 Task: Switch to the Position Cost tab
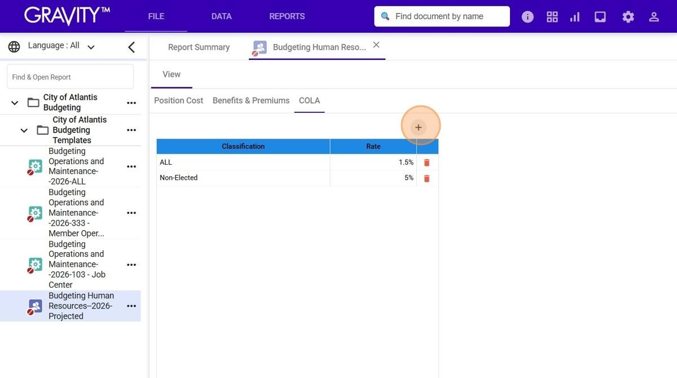click(x=179, y=100)
